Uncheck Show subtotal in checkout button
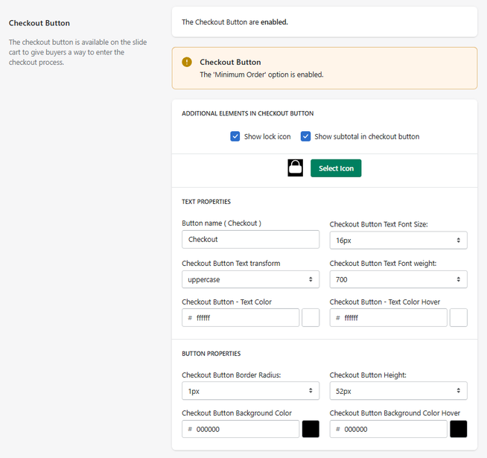The height and width of the screenshot is (458, 487). 306,136
